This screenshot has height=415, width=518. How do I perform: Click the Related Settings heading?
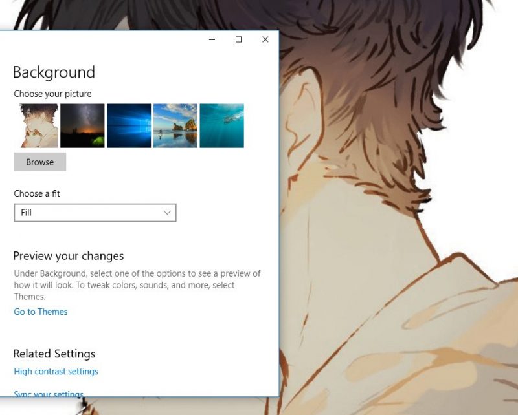tap(54, 354)
